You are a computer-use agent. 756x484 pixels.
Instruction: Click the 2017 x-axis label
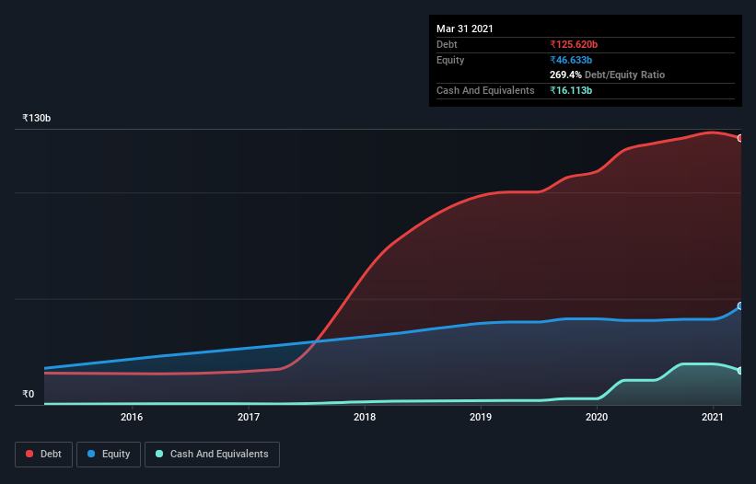pyautogui.click(x=249, y=417)
